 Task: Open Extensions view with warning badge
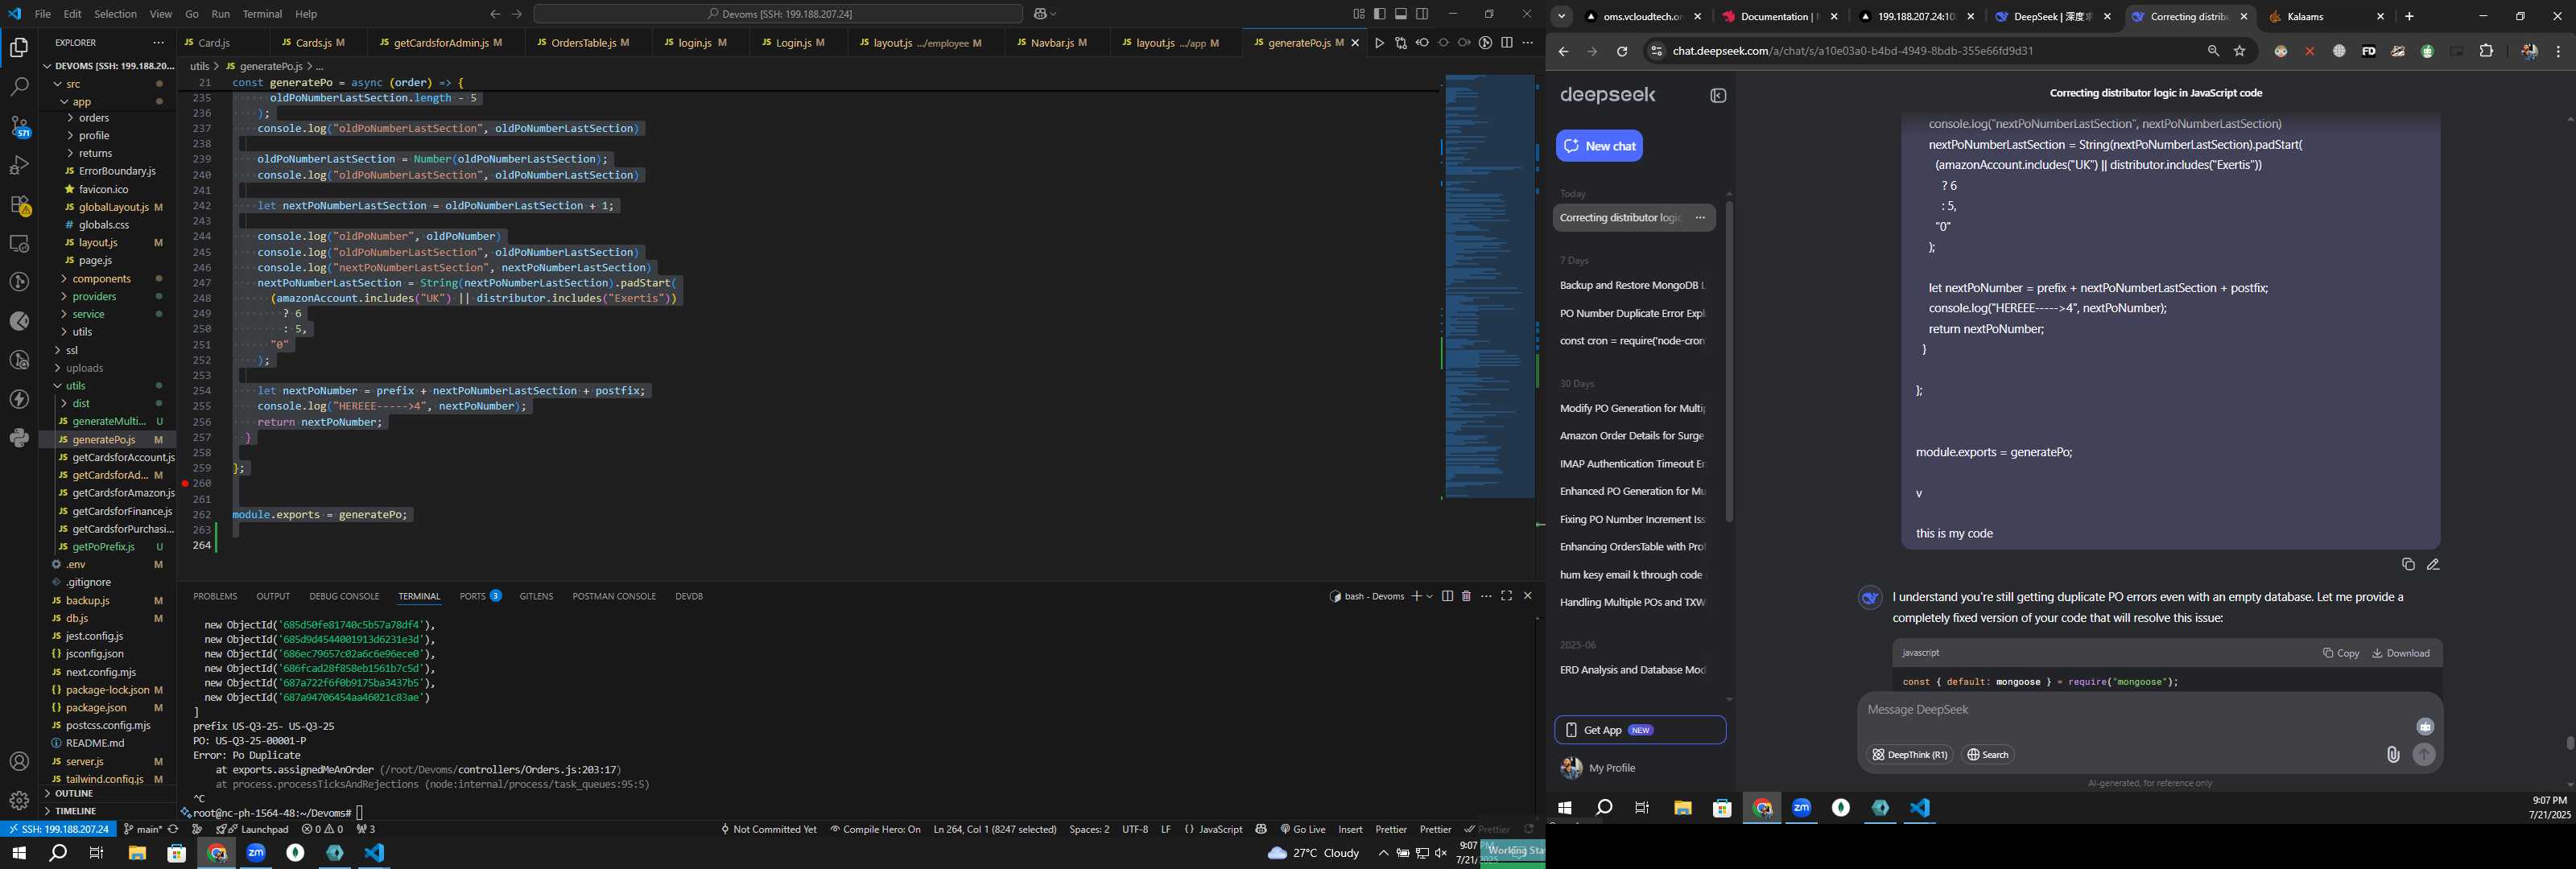[x=19, y=205]
